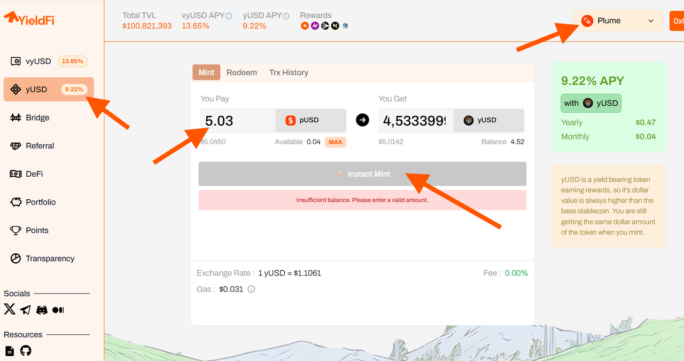Viewport: 684px width, 361px height.
Task: Switch to the Redeem tab
Action: pos(242,73)
